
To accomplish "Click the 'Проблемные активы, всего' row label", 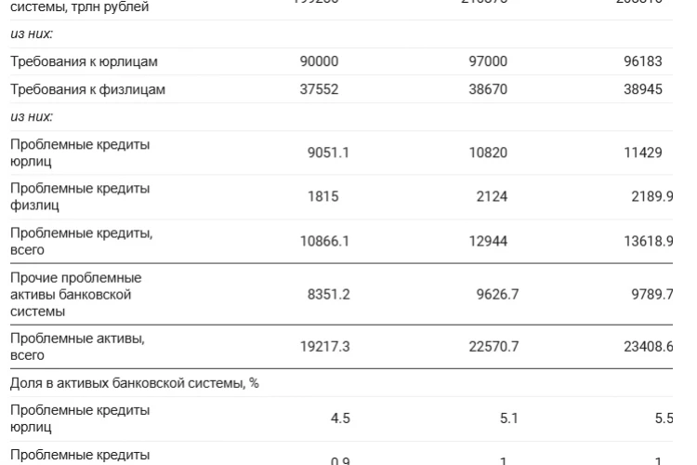I will point(77,347).
